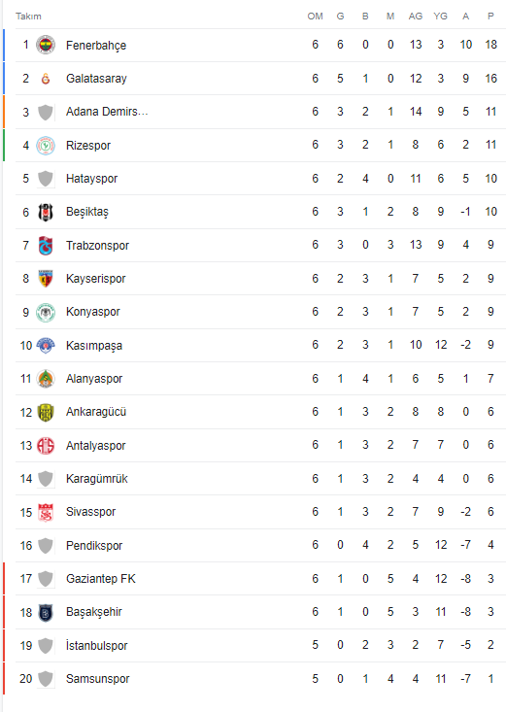506x712 pixels.
Task: Click the Beşiktaş club emblem
Action: click(x=46, y=212)
